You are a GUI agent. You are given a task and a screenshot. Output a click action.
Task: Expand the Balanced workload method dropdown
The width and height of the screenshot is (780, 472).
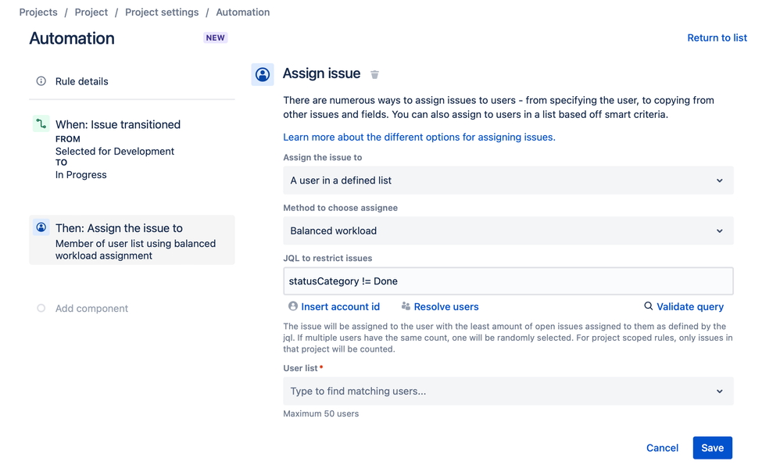tap(508, 231)
